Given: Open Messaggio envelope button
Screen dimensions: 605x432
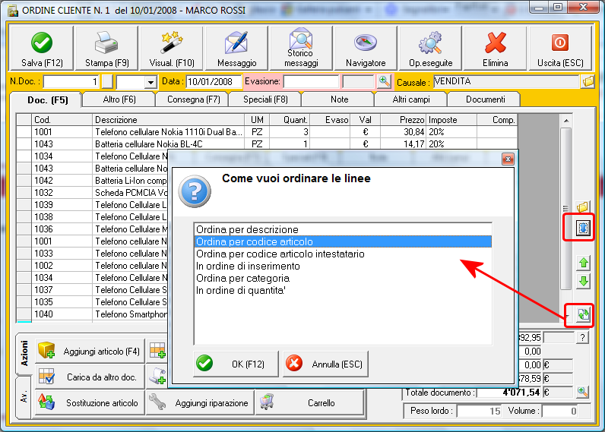Looking at the screenshot, I should click(236, 49).
